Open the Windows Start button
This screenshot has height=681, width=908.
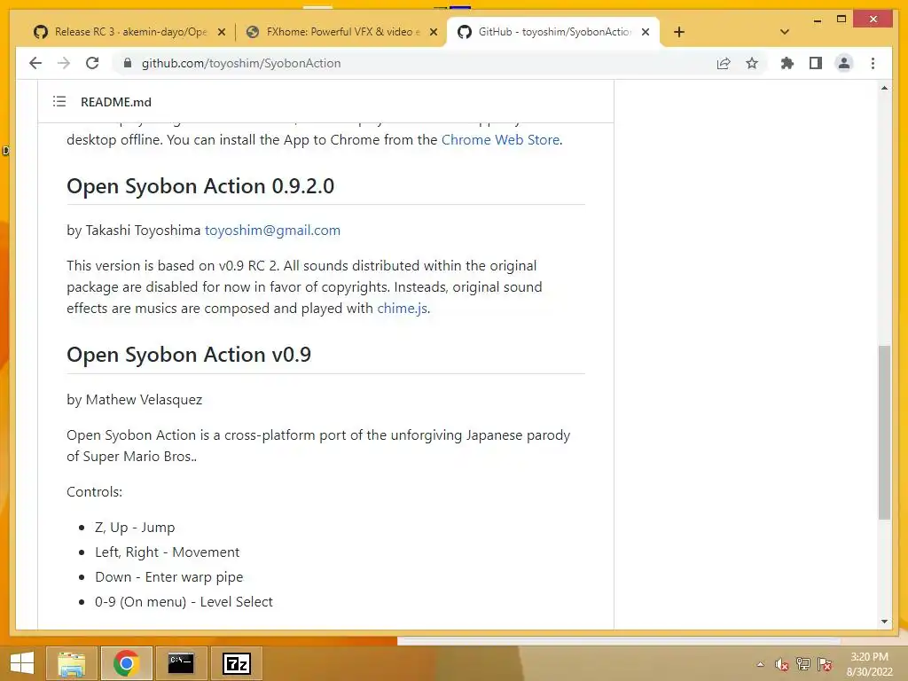(22, 663)
